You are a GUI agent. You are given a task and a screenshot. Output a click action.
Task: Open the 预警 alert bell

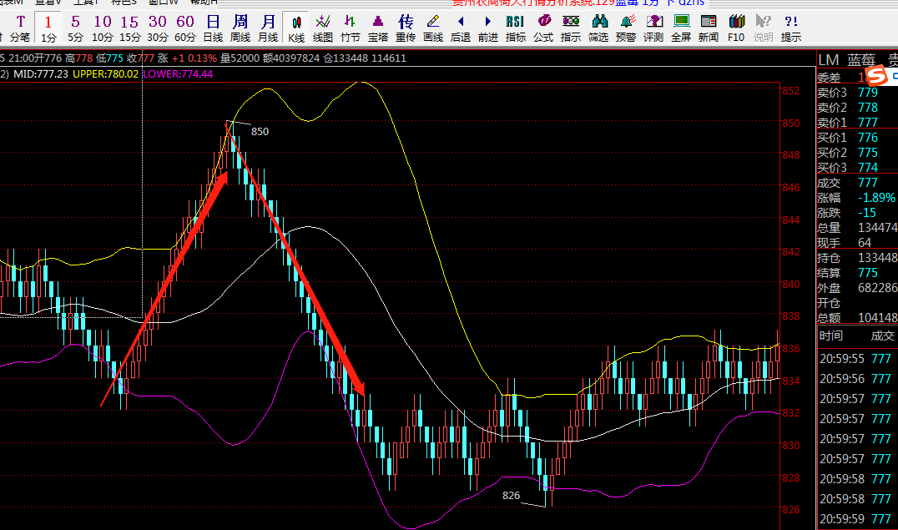(x=625, y=28)
